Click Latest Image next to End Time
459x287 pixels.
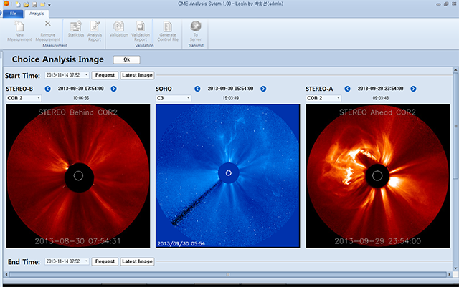tap(137, 261)
